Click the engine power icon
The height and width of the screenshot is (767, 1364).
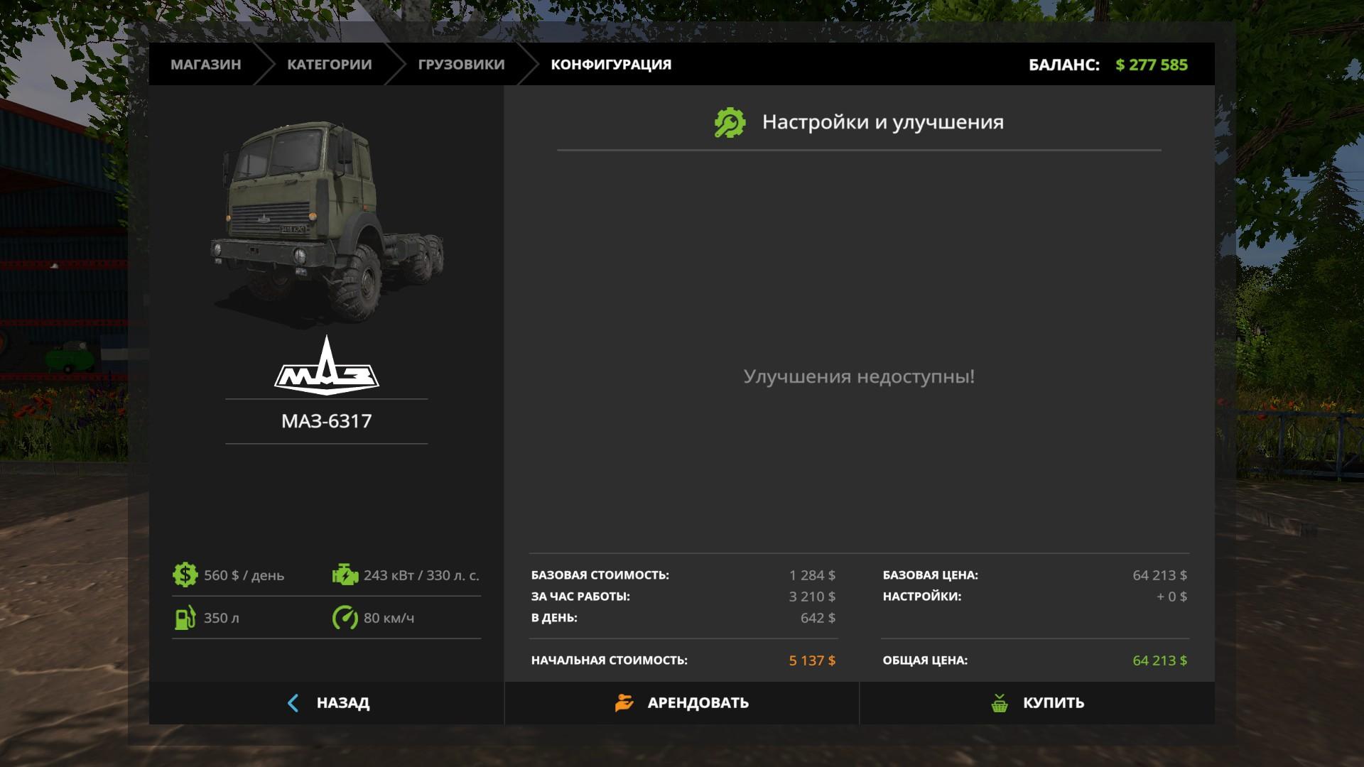pyautogui.click(x=345, y=575)
